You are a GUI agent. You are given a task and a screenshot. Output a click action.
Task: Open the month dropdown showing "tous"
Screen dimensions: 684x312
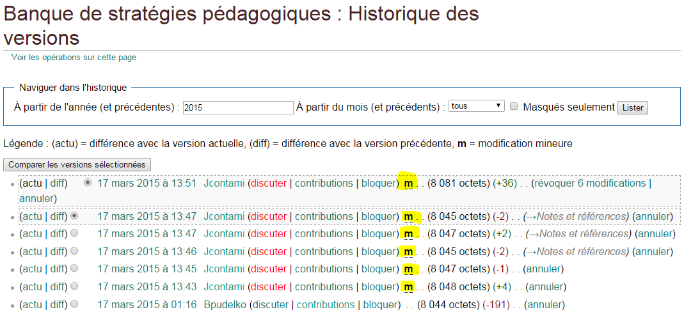click(x=476, y=106)
